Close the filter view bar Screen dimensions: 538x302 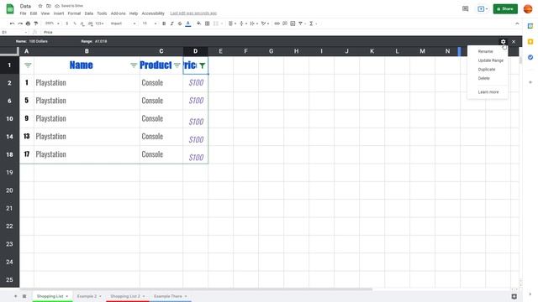(514, 41)
